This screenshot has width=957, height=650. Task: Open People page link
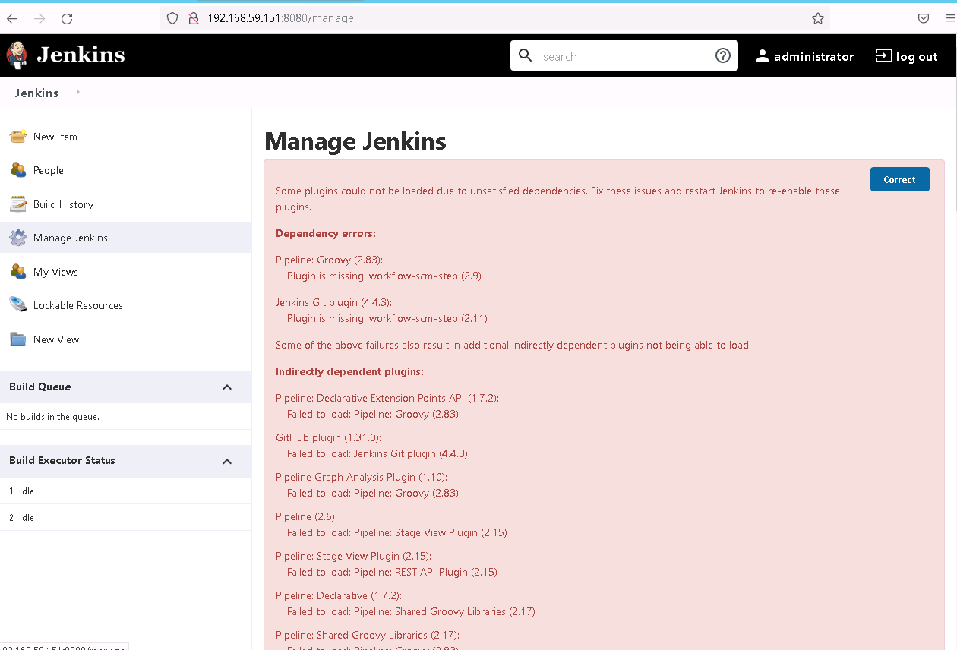point(49,170)
